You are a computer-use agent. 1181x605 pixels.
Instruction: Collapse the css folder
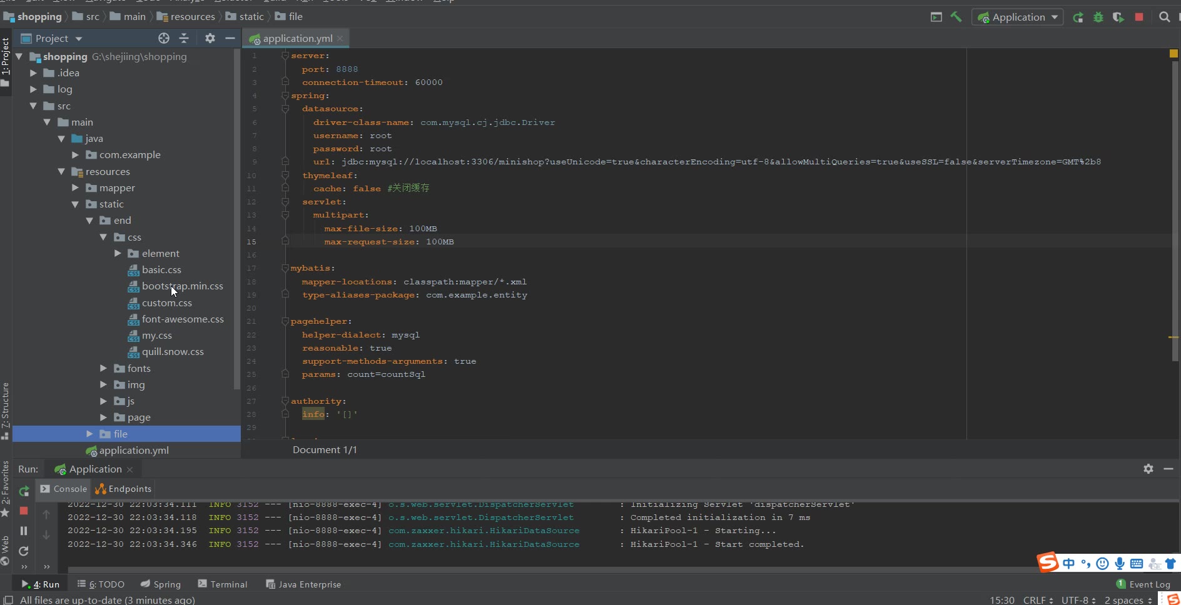pos(103,237)
